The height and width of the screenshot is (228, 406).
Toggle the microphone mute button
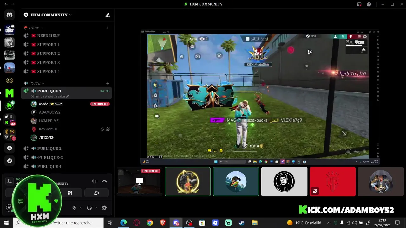click(74, 208)
